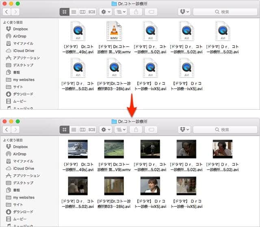Open the Dropbox toolbar dropdown in top window
Screen dimensions: 260x227
(x=184, y=12)
